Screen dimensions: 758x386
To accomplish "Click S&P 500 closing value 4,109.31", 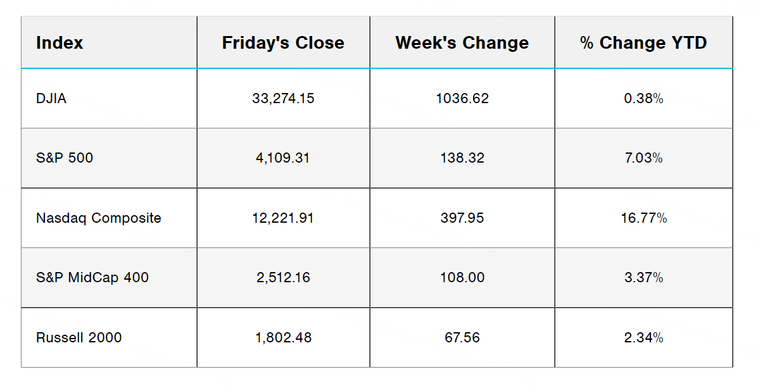I will (x=283, y=158).
